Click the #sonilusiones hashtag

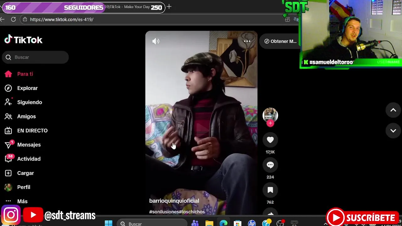164,212
